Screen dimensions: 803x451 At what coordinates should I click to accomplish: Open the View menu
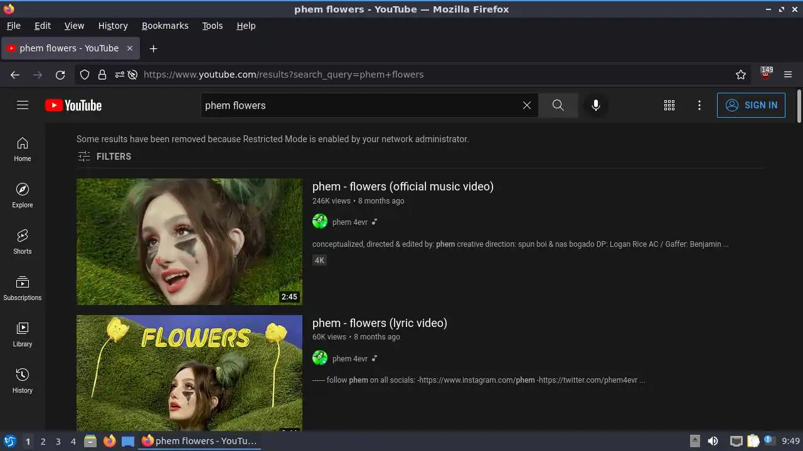tap(74, 26)
